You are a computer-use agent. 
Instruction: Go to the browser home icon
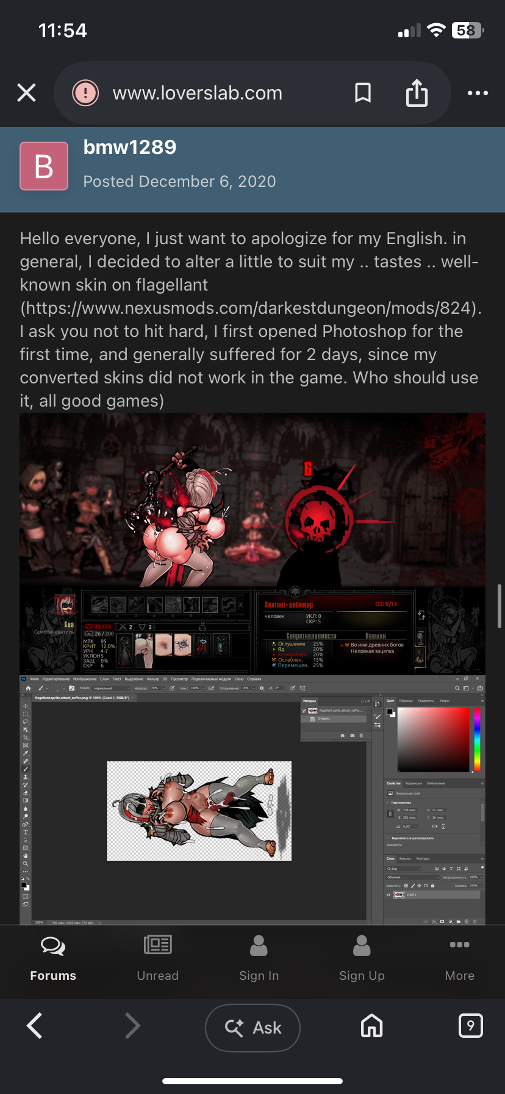pos(372,1026)
